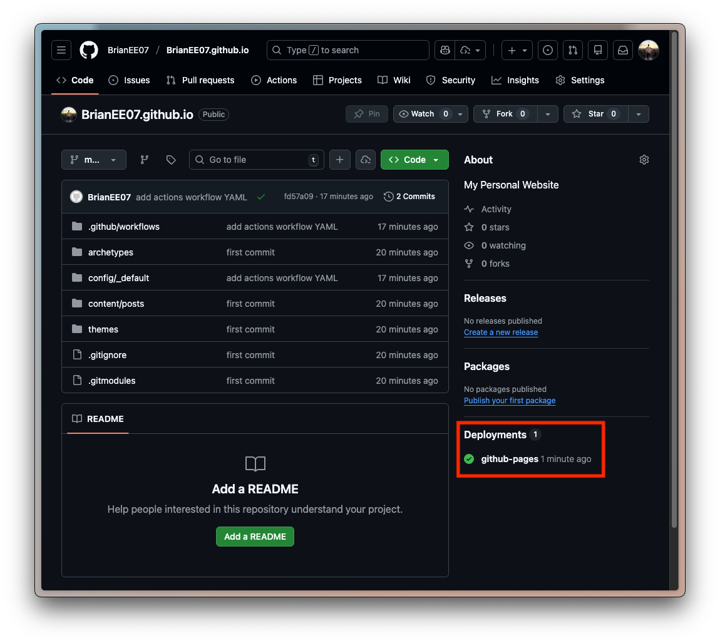Open pull requests icon in top header
The image size is (720, 643).
coord(572,50)
